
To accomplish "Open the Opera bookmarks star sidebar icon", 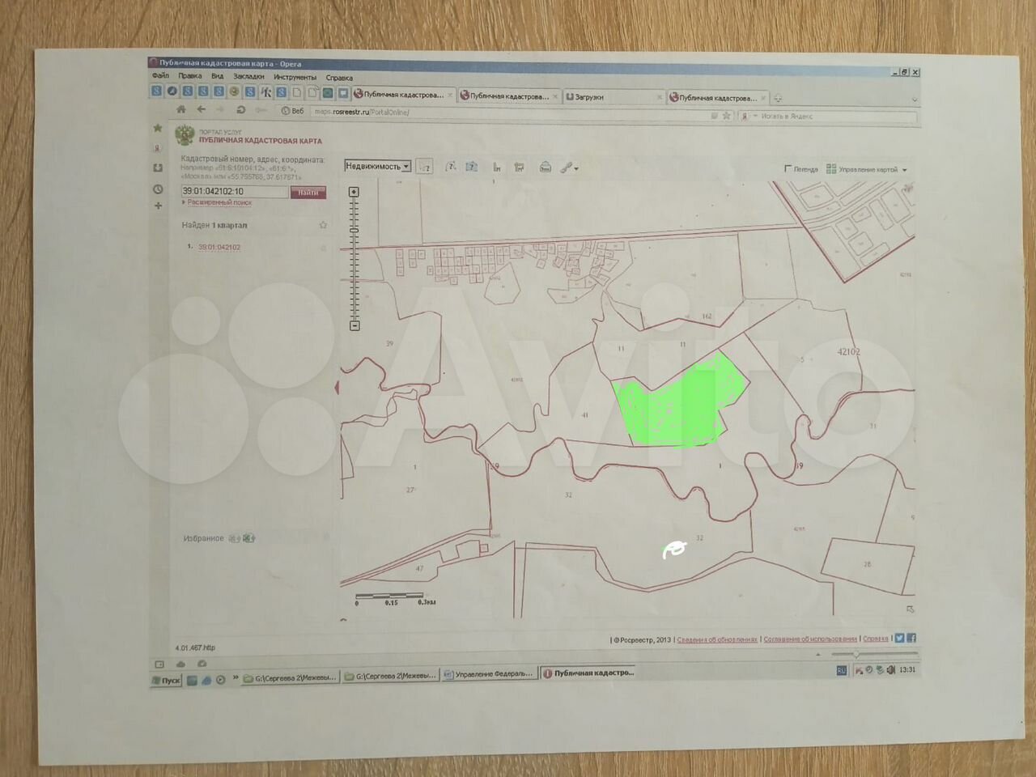I will [158, 128].
